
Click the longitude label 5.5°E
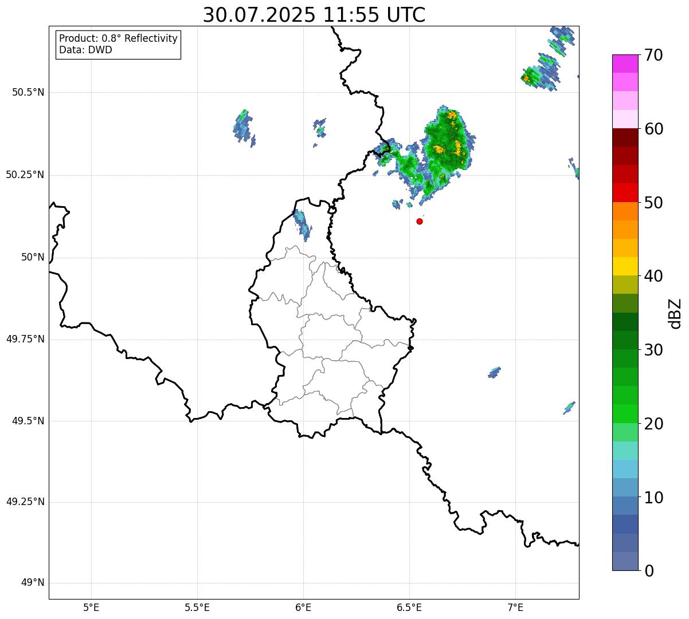(x=197, y=607)
